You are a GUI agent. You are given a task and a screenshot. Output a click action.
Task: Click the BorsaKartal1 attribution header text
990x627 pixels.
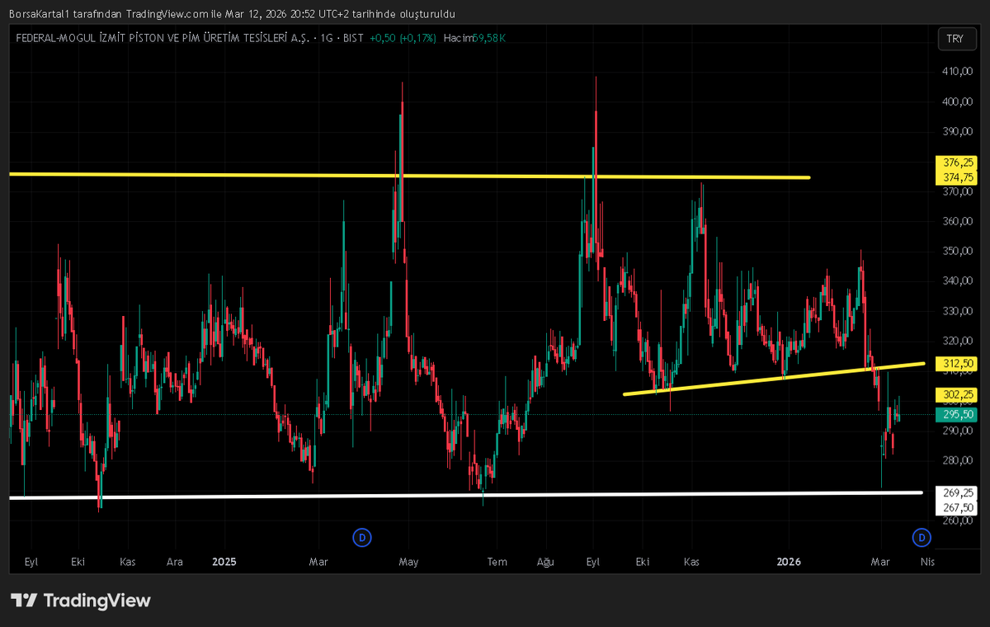(232, 14)
